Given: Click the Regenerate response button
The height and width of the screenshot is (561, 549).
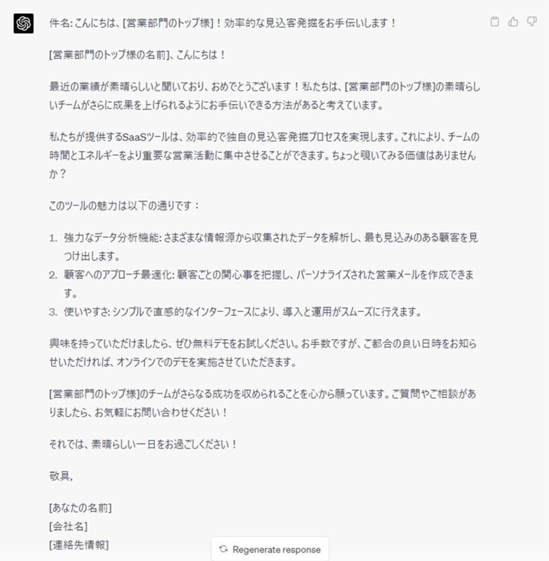Looking at the screenshot, I should [270, 549].
